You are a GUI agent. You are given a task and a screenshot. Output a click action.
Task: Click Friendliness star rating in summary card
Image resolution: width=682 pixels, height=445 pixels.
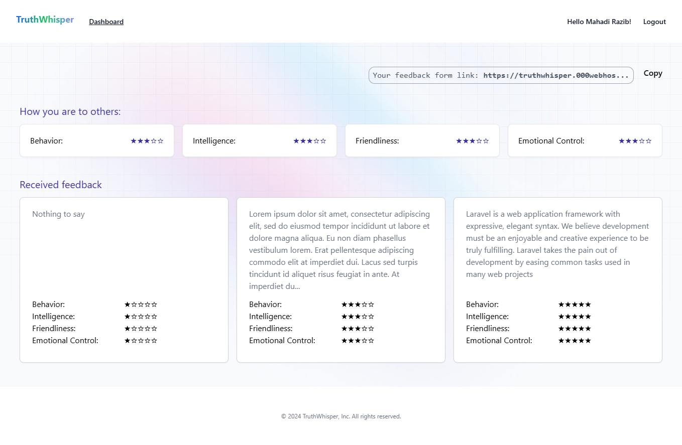(x=472, y=141)
